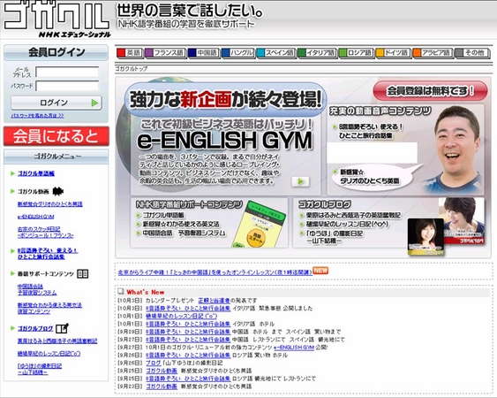Click the e-ENGLISH GYM green play arrow
This screenshot has height=398, width=497.
pos(300,181)
